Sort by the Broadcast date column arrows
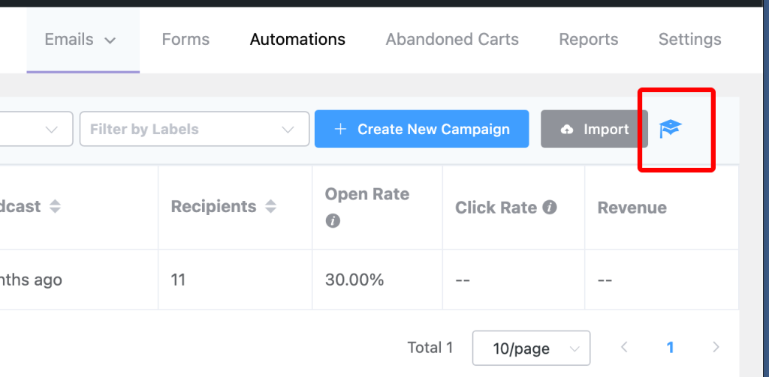The image size is (769, 377). click(55, 207)
